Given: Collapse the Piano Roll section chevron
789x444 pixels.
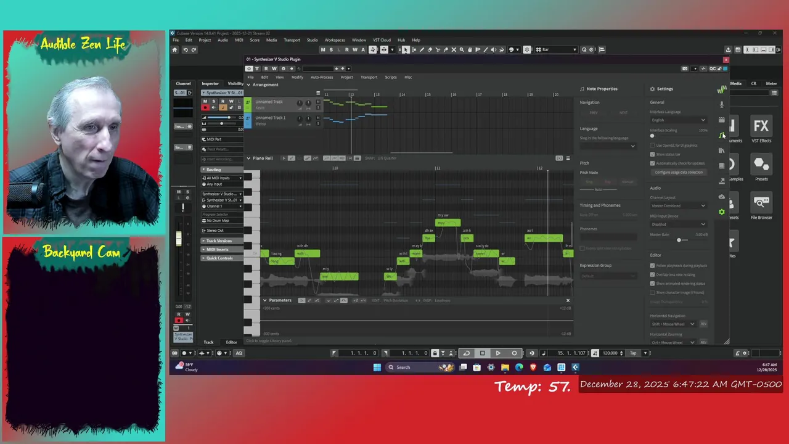Looking at the screenshot, I should pos(248,158).
